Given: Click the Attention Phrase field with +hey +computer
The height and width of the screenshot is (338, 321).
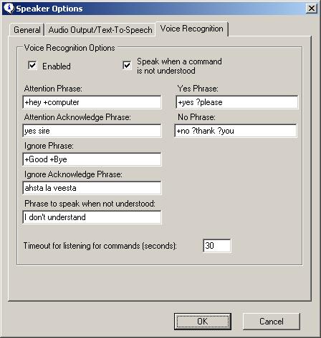Looking at the screenshot, I should click(x=92, y=102).
